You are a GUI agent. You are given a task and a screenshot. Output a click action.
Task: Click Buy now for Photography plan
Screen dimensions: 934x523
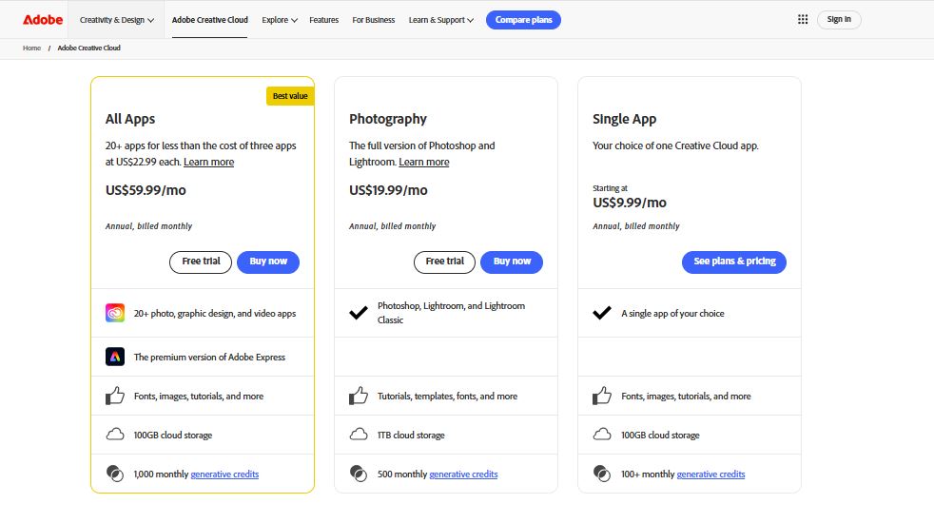coord(512,262)
